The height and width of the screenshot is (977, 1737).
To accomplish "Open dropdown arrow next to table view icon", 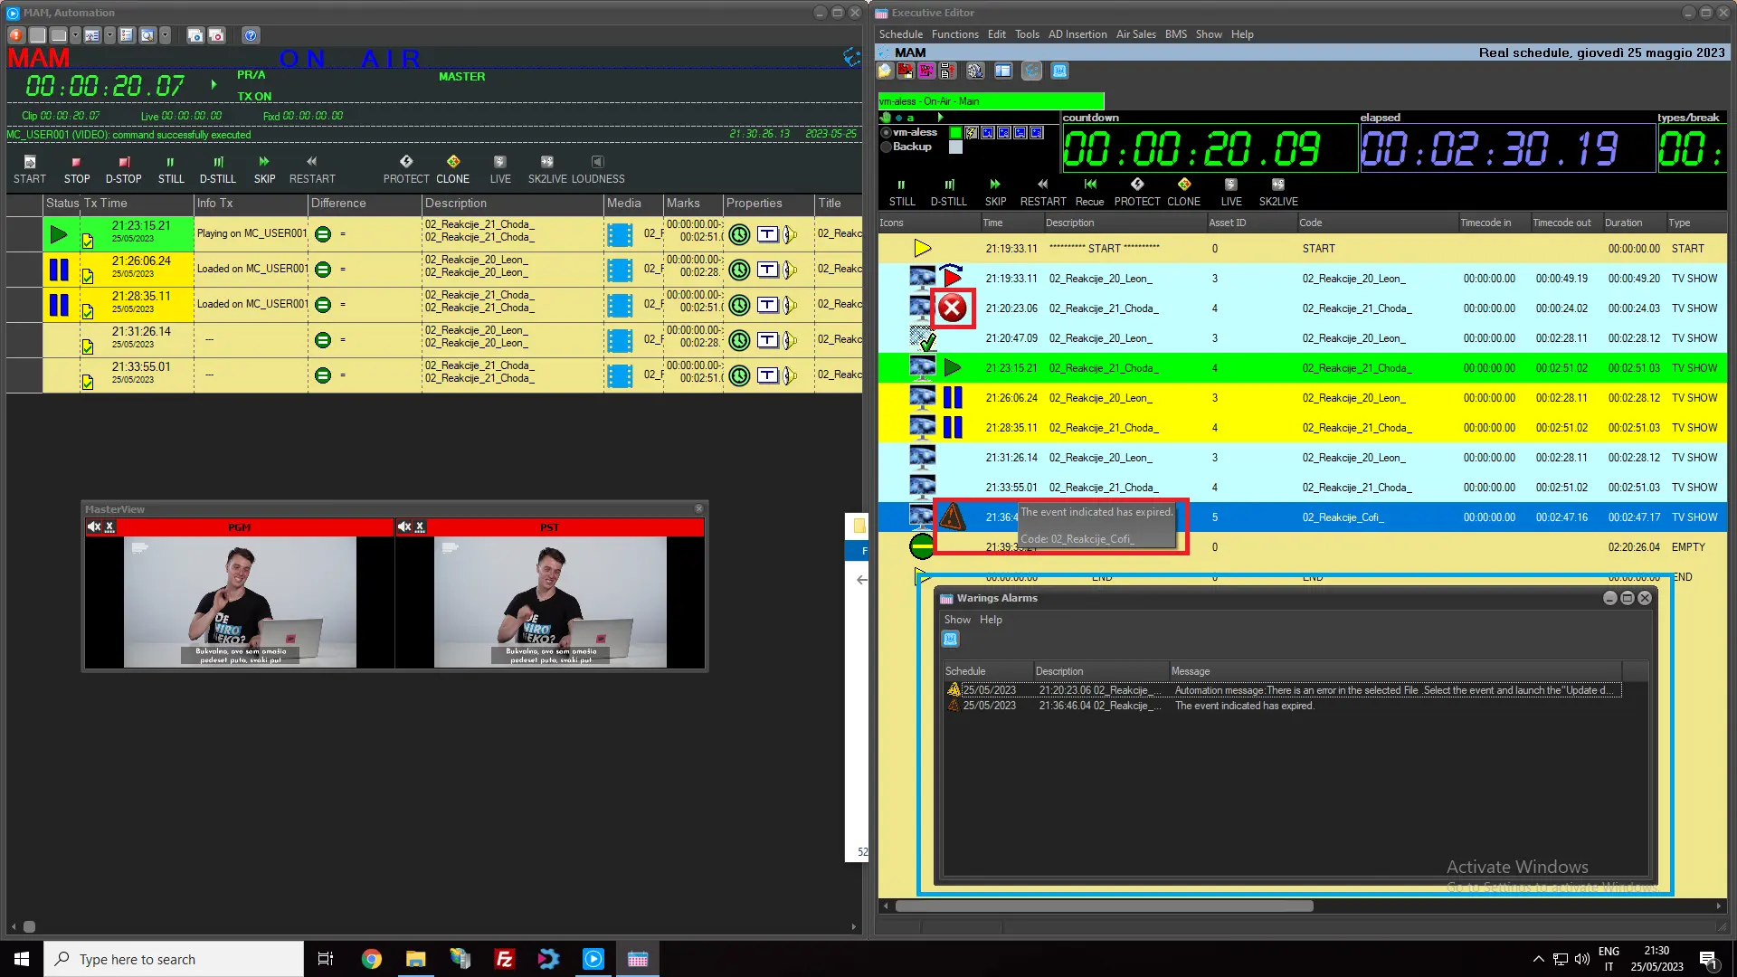I will tap(109, 35).
